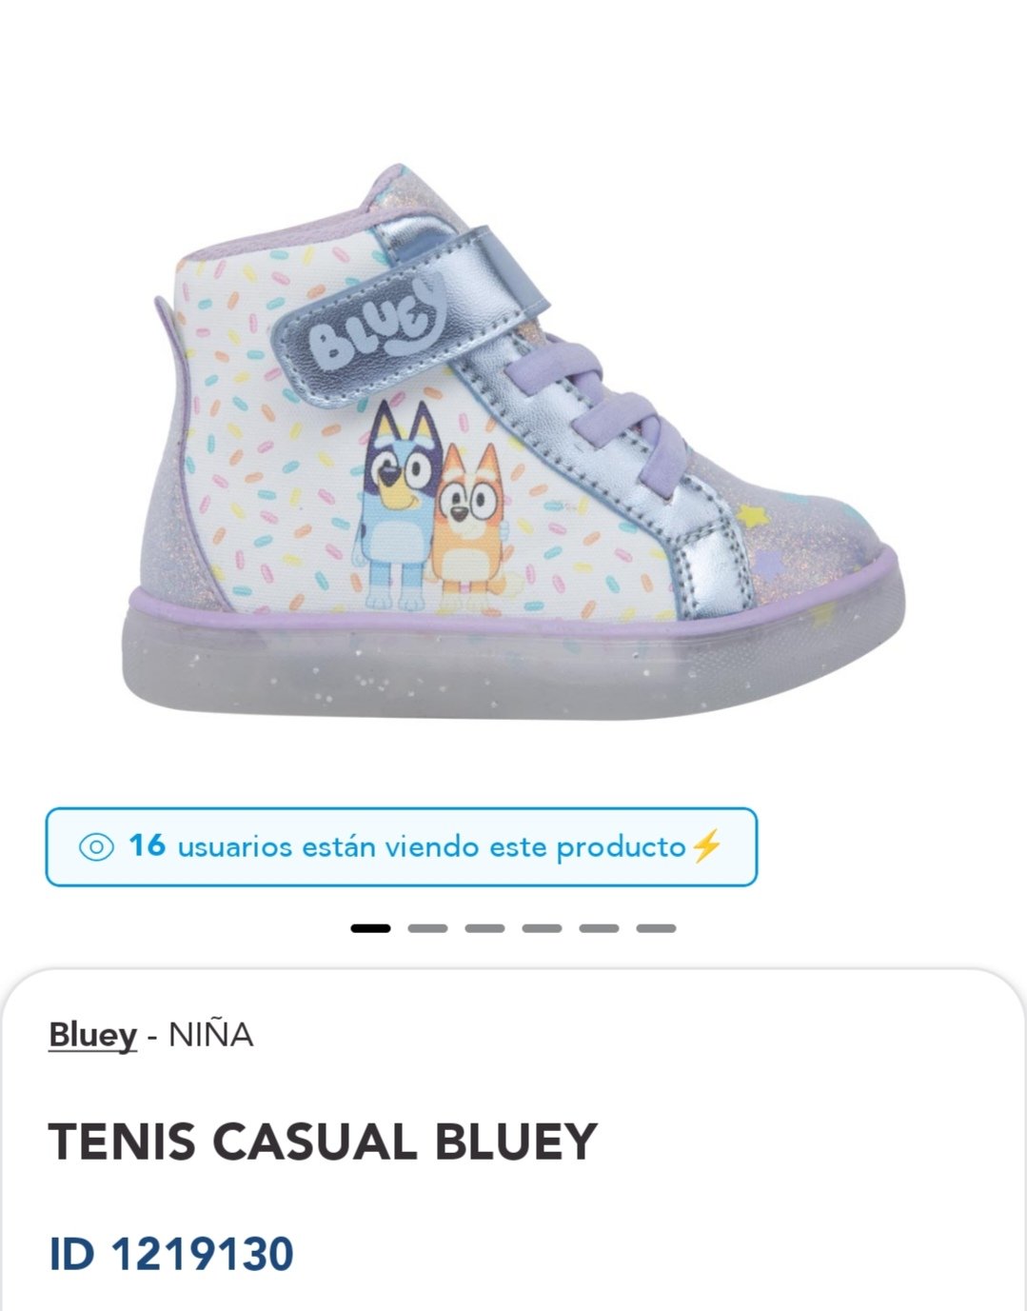Click the ID 1219130 text
Viewport: 1027px width, 1311px height.
point(171,1254)
